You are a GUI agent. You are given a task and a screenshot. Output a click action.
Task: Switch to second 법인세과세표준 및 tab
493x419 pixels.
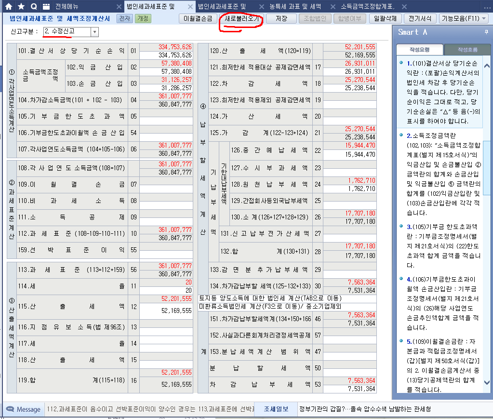[x=222, y=7]
